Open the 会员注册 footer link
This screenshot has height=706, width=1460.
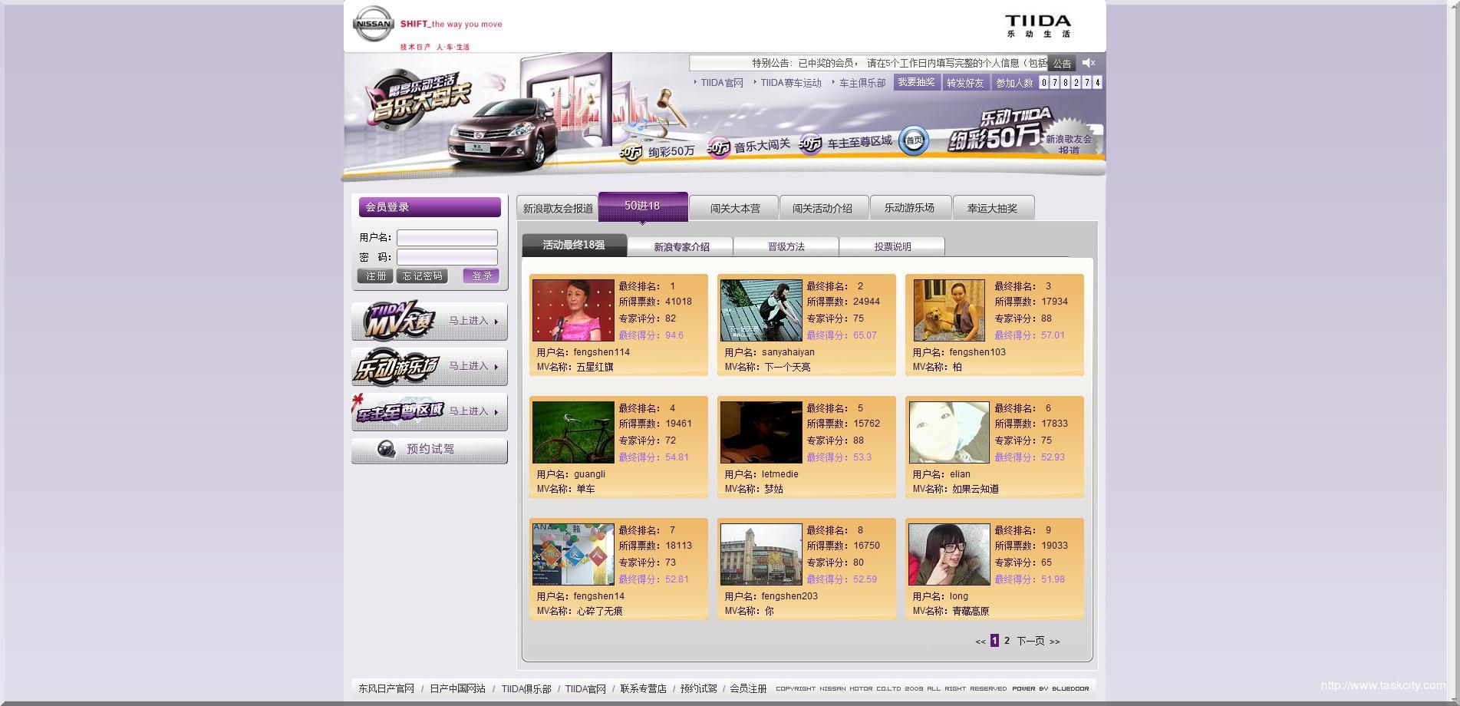click(748, 689)
